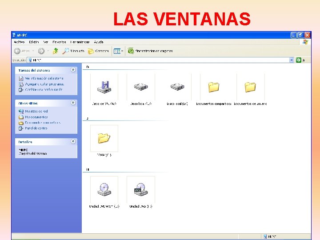320x240 pixels.
Task: Select the DVD-RAM drive icon
Action: (x=104, y=189)
